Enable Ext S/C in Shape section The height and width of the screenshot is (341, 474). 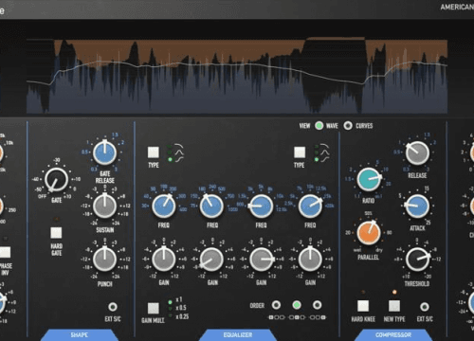pos(113,307)
